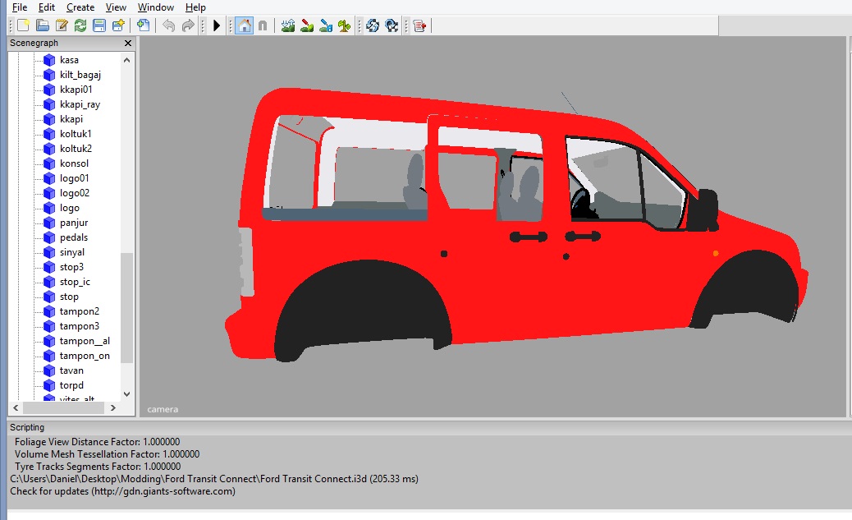The width and height of the screenshot is (852, 520).
Task: Click the blue refresh arrows icon
Action: [373, 25]
